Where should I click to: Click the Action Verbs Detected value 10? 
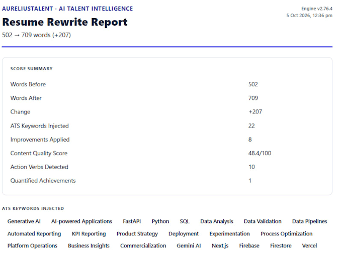pyautogui.click(x=251, y=167)
